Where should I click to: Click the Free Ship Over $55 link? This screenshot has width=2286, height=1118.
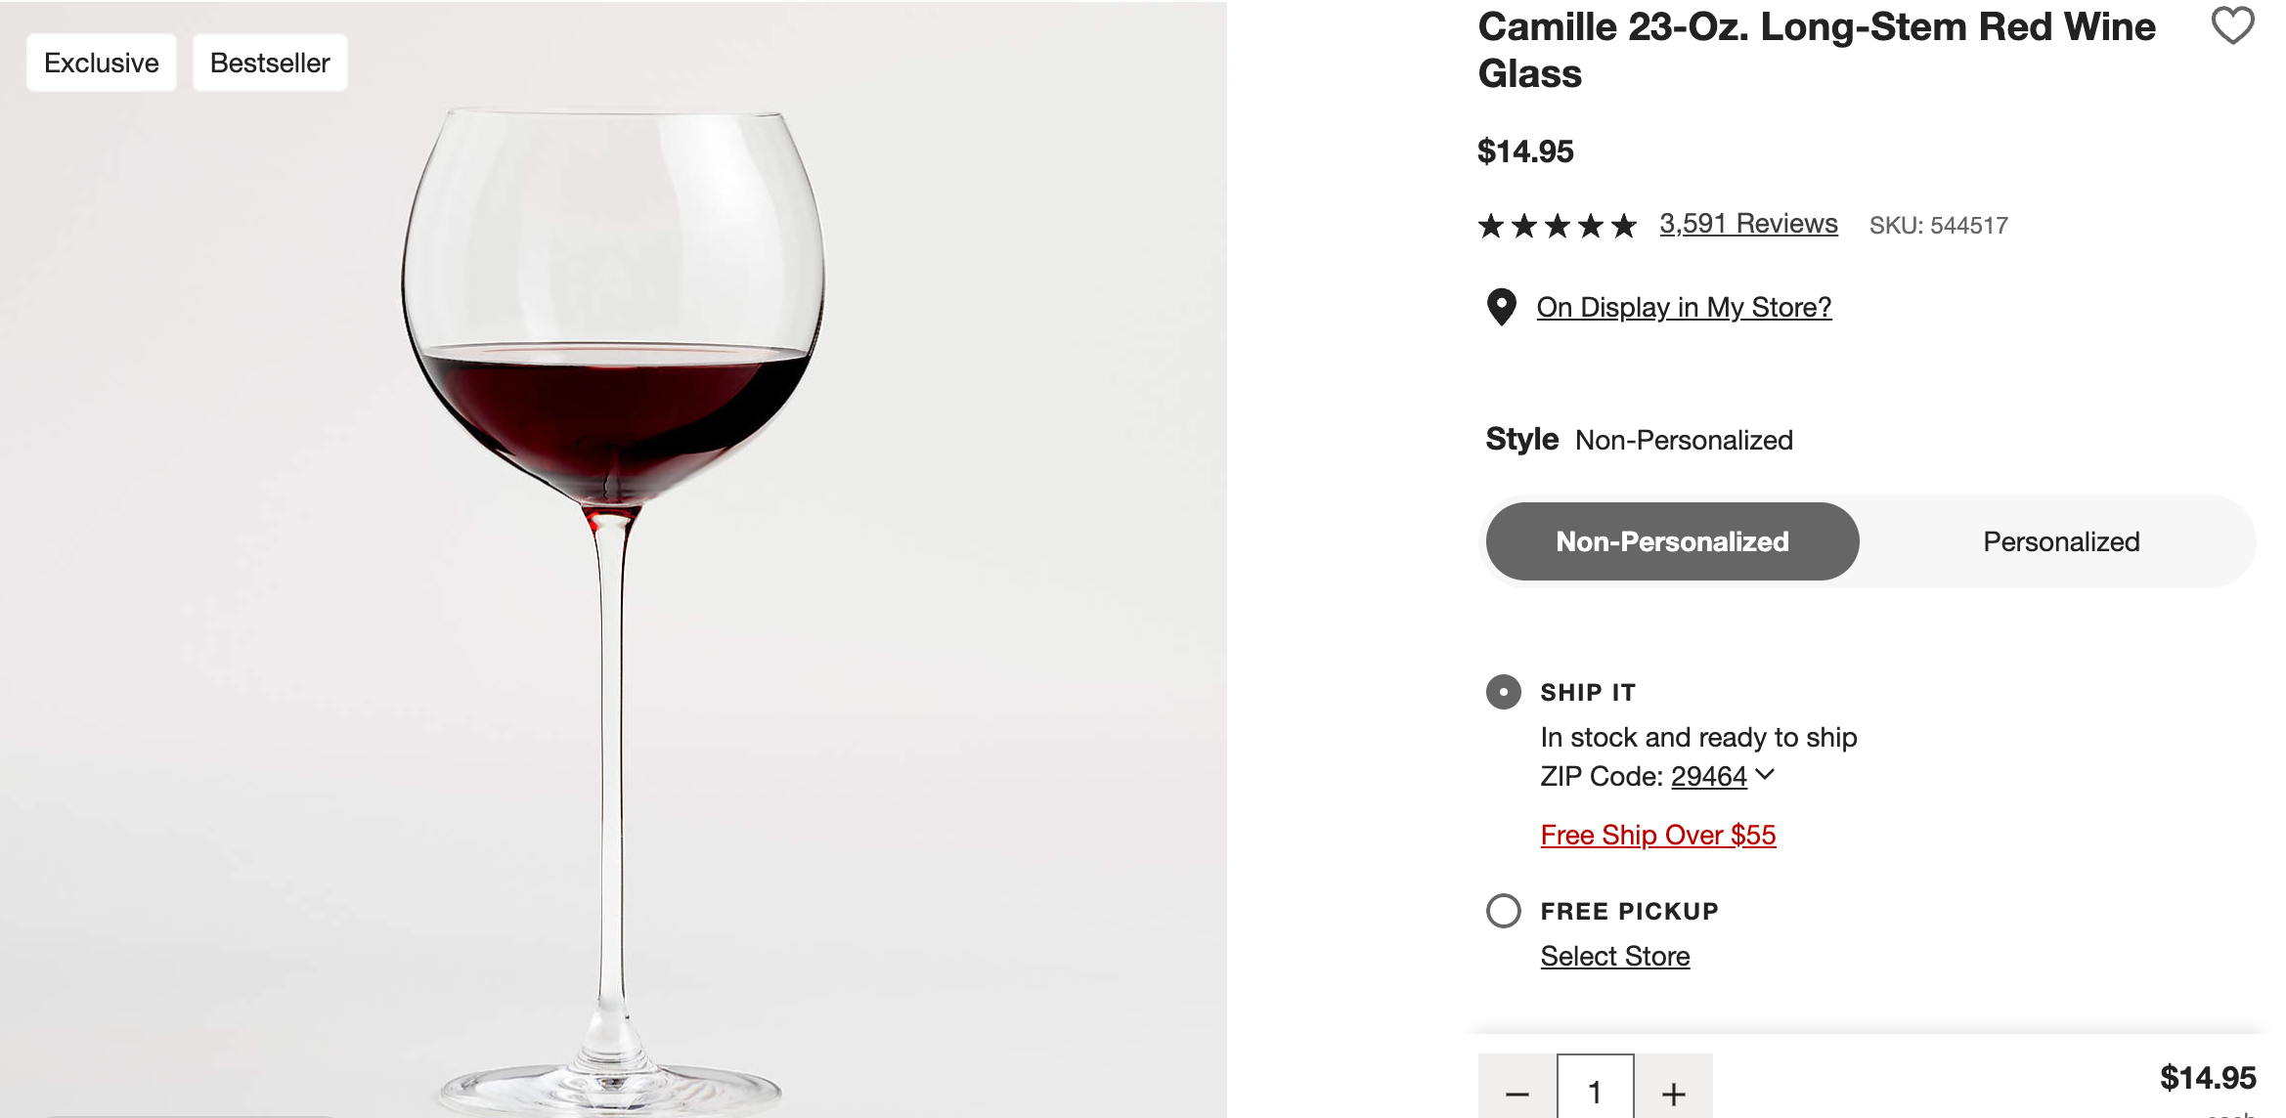[x=1657, y=835]
